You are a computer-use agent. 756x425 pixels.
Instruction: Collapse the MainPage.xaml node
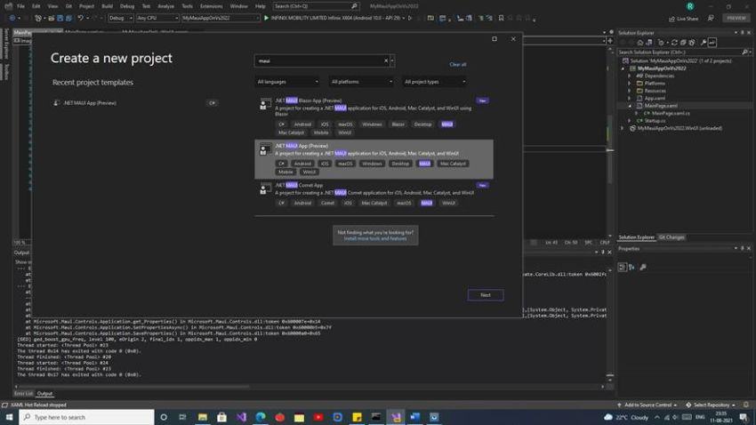629,106
